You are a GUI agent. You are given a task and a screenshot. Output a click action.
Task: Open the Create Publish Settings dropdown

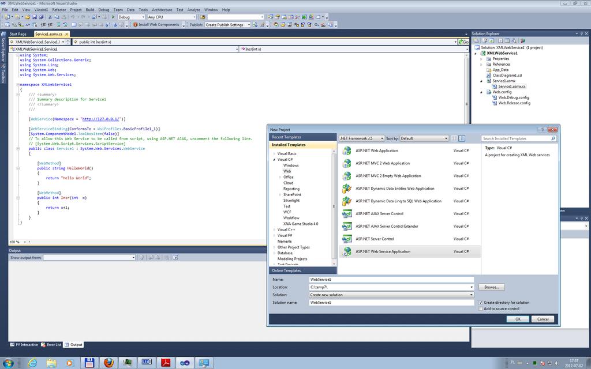click(x=227, y=24)
